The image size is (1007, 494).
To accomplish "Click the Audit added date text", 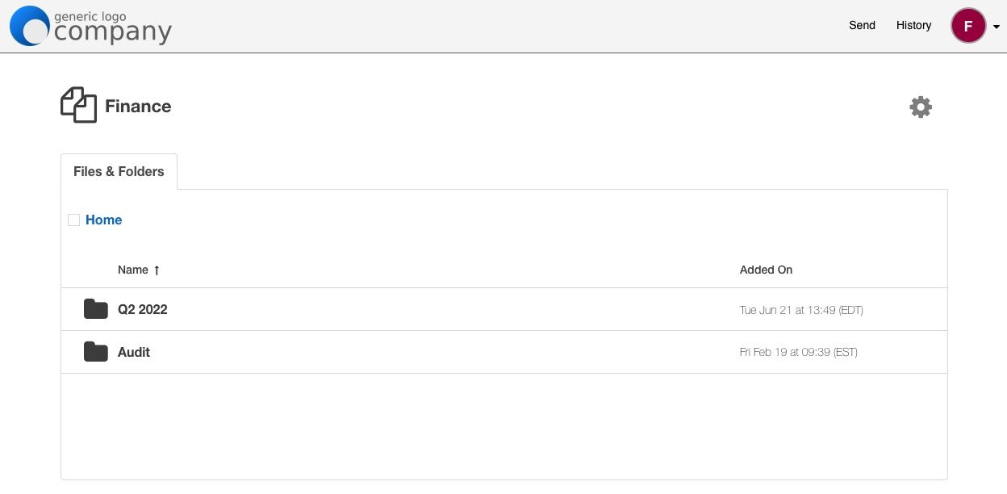I will [798, 353].
